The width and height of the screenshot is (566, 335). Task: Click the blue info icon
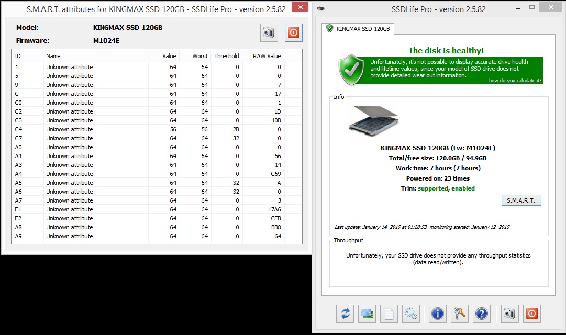coord(438,314)
